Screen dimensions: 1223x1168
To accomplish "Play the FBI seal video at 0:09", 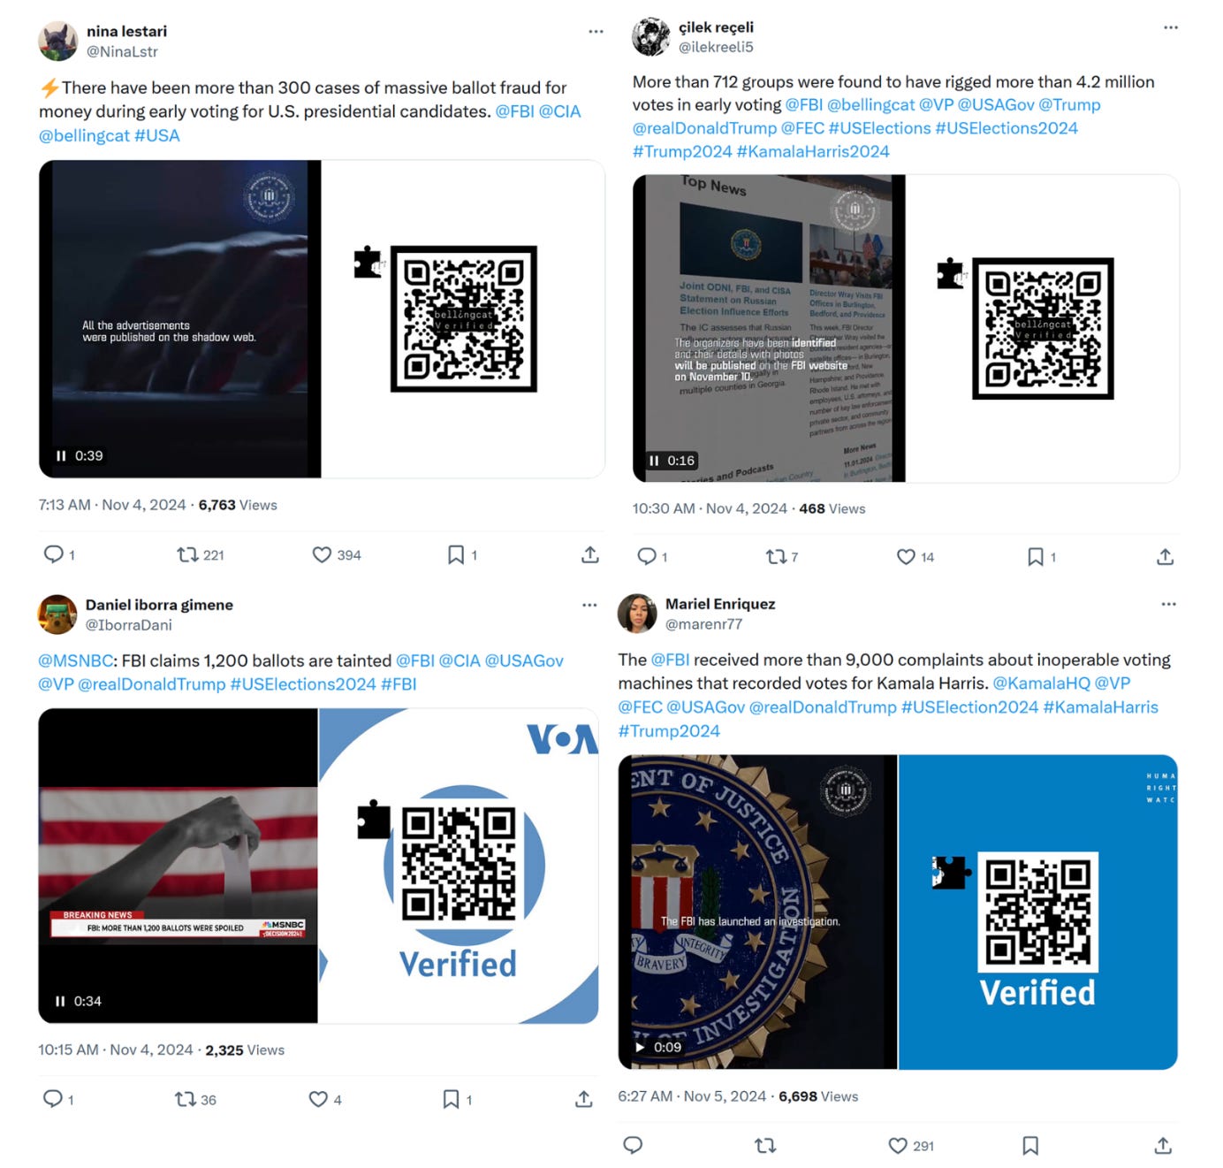I will pyautogui.click(x=640, y=1048).
